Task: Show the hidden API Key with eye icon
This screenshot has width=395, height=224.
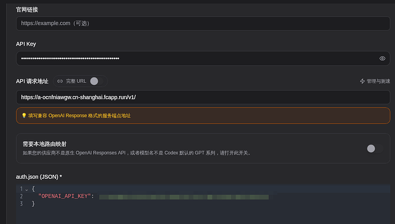Action: point(382,59)
